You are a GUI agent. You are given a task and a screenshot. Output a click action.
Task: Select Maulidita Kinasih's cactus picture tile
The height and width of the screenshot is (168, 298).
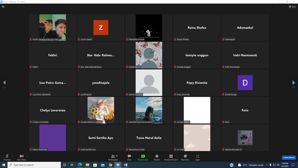(149, 28)
